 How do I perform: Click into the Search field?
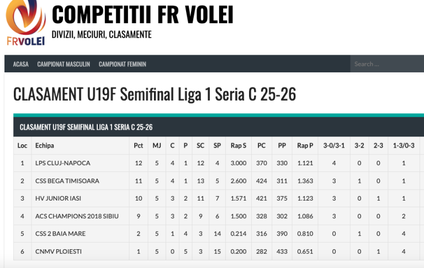pos(386,64)
